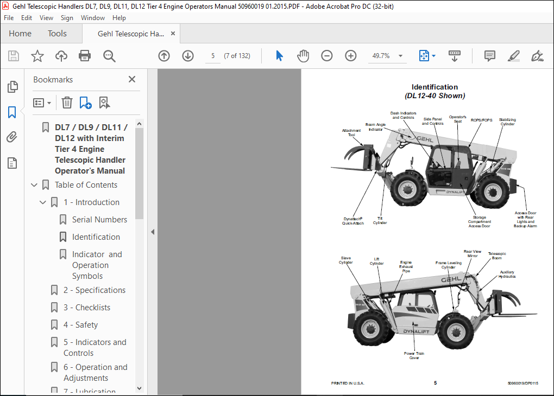
Task: Click the find current bookmark icon
Action: tap(104, 103)
